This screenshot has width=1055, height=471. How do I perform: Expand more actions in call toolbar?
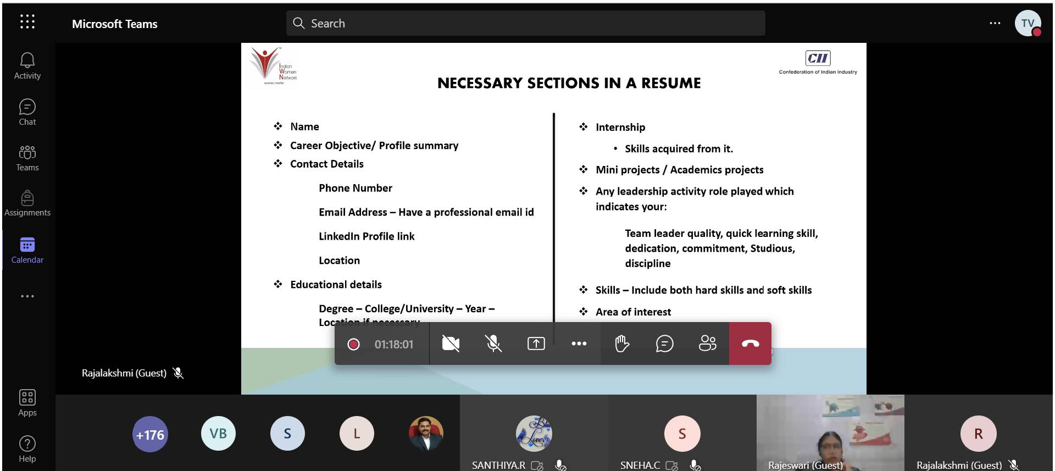pyautogui.click(x=579, y=344)
